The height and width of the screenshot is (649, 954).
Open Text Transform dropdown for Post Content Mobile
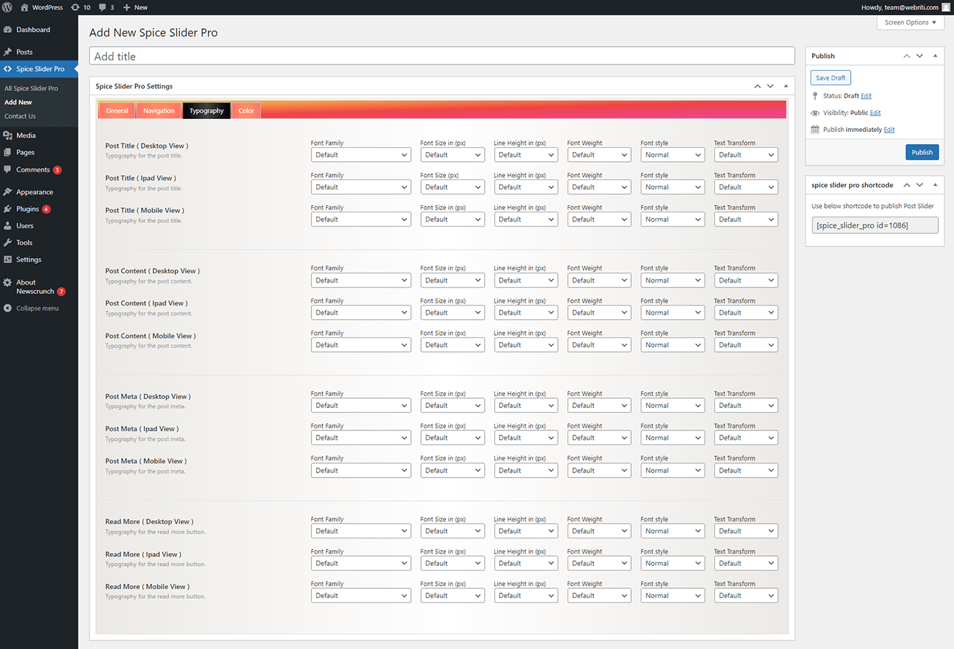click(x=746, y=345)
